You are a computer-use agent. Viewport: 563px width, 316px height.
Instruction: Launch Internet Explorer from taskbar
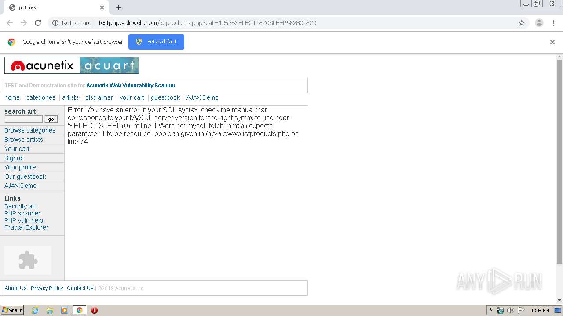[35, 310]
